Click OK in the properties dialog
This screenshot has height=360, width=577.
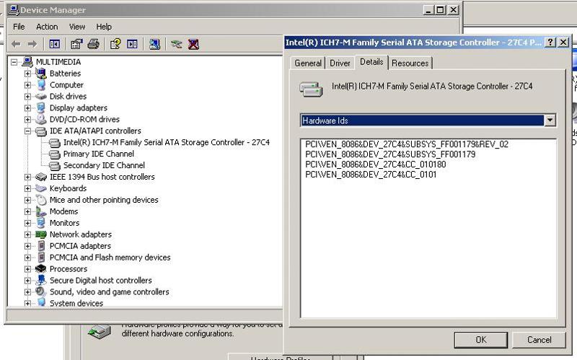[x=480, y=340]
